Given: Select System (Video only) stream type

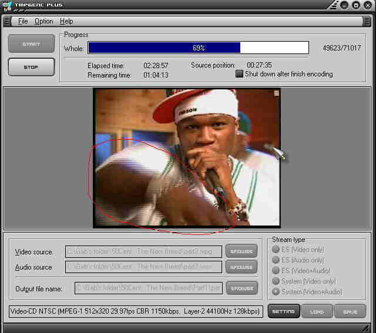Looking at the screenshot, I should click(276, 281).
